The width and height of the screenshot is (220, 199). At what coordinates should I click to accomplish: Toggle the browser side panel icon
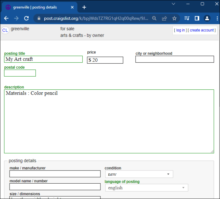click(x=197, y=18)
